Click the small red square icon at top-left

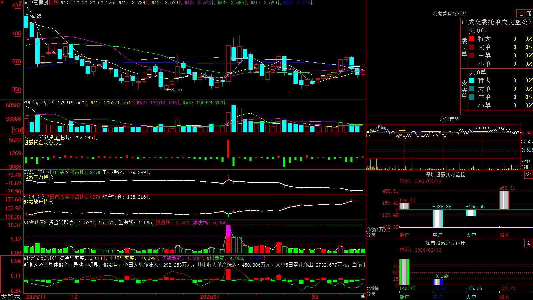pos(1,1)
